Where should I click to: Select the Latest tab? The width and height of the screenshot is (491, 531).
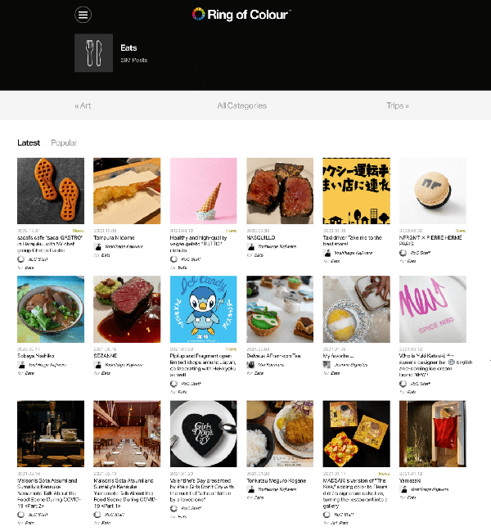coord(29,142)
